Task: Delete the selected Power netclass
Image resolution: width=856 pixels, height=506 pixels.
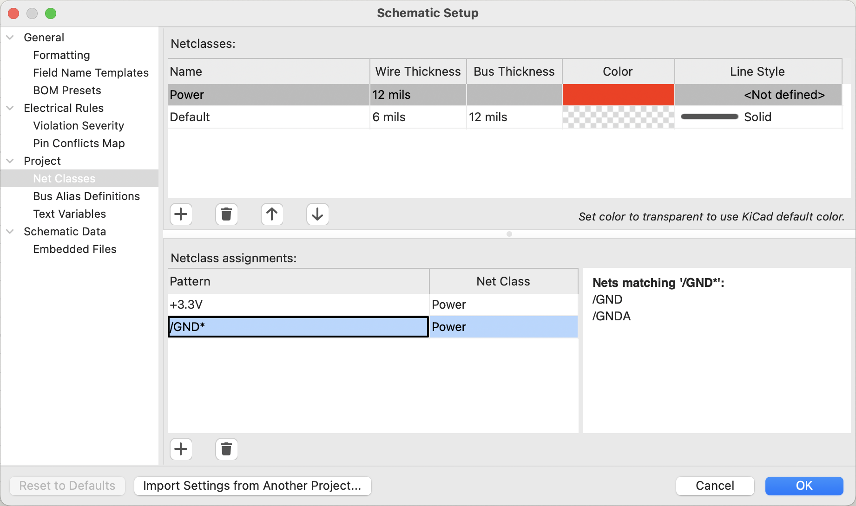Action: point(226,214)
